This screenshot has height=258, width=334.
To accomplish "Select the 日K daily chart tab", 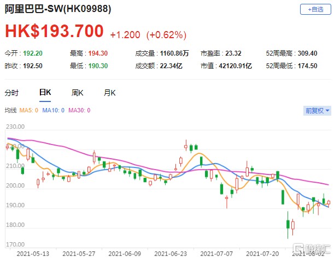I will pos(45,92).
